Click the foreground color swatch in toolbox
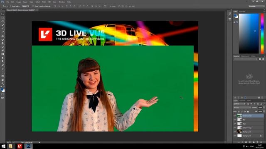Image resolution: width=266 pixels, height=149 pixels. pyautogui.click(x=2, y=89)
